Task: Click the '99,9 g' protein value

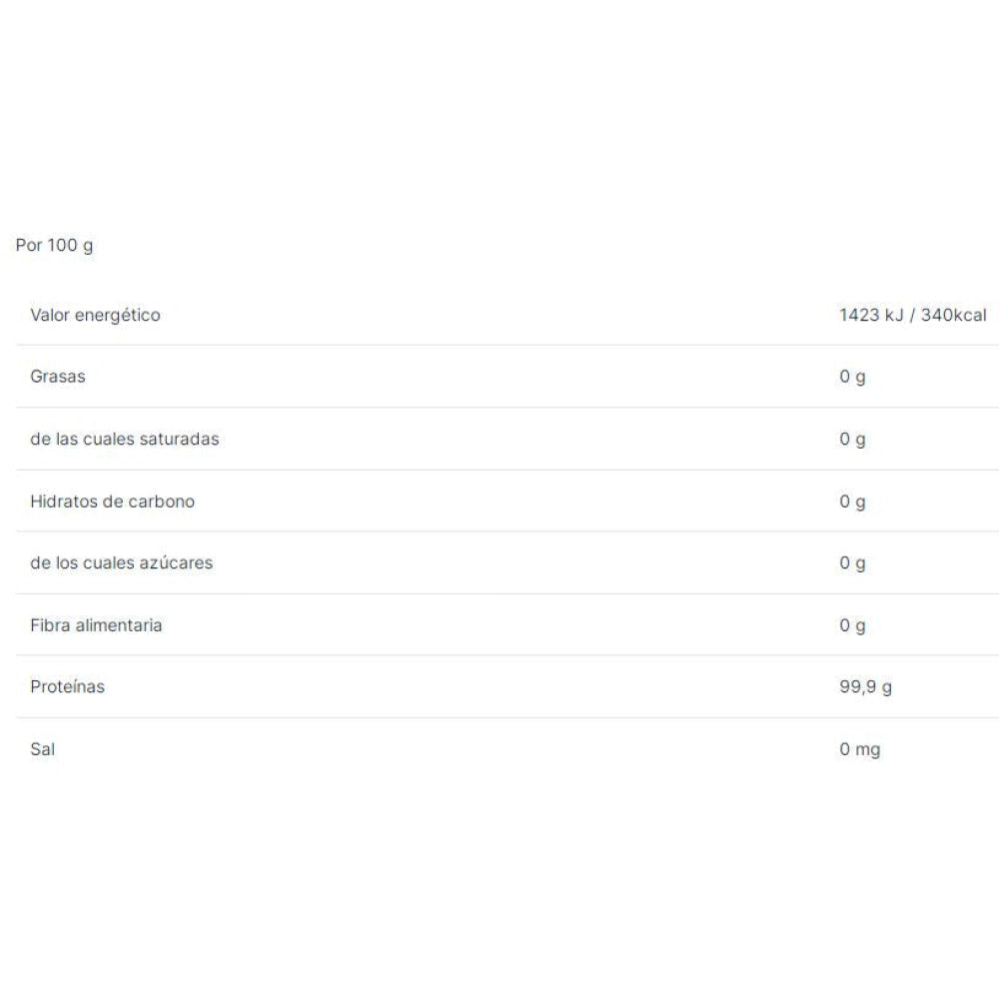Action: (865, 687)
